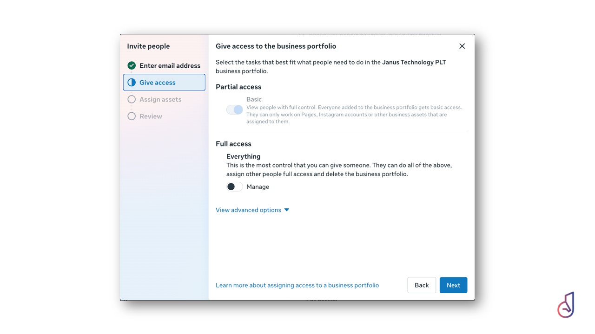595x334 pixels.
Task: Click the Janus logo at bottom right
Action: click(x=566, y=305)
